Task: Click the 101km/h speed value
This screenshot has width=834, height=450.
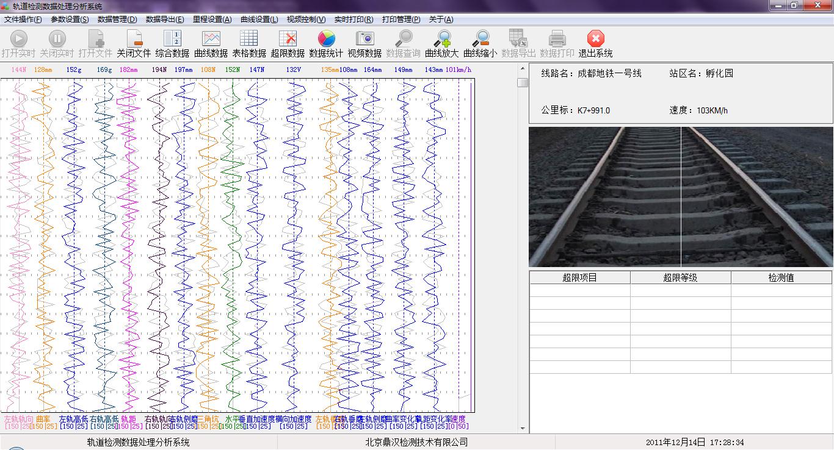Action: [459, 70]
